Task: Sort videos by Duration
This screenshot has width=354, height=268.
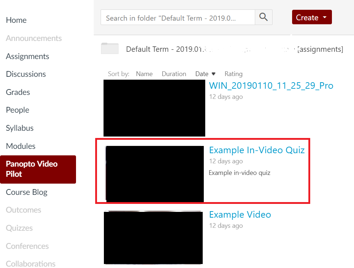Action: [174, 74]
